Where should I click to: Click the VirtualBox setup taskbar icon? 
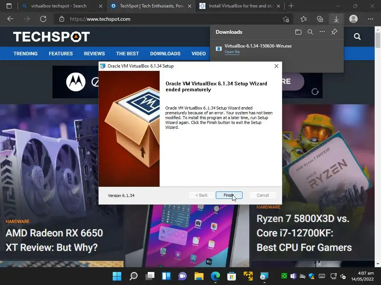264,276
